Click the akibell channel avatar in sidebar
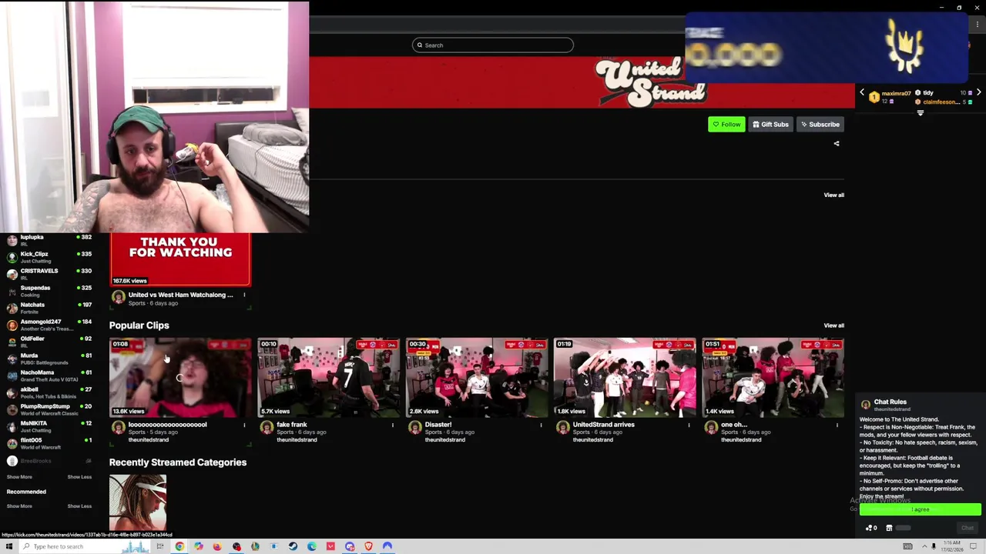The width and height of the screenshot is (986, 554). click(x=12, y=392)
